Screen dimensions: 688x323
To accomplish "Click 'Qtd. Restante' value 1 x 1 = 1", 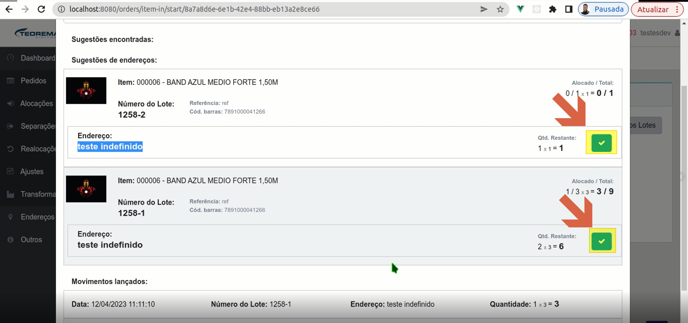I will point(550,148).
